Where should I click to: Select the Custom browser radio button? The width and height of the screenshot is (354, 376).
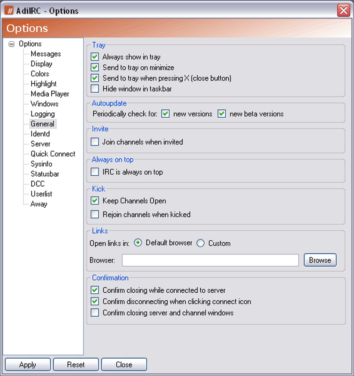(x=201, y=243)
